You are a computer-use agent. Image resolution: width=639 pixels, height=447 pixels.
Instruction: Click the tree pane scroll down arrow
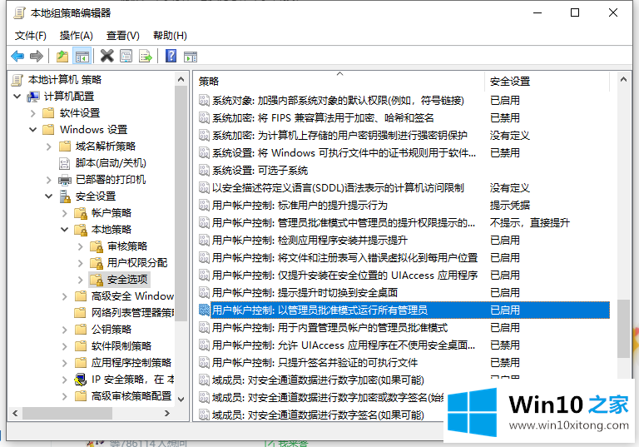click(181, 400)
